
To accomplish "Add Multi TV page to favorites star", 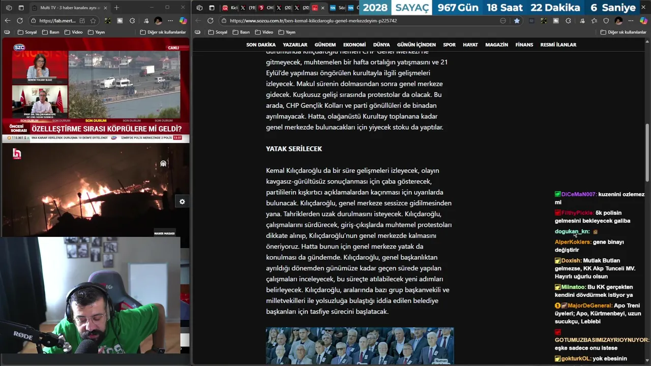I will (93, 21).
